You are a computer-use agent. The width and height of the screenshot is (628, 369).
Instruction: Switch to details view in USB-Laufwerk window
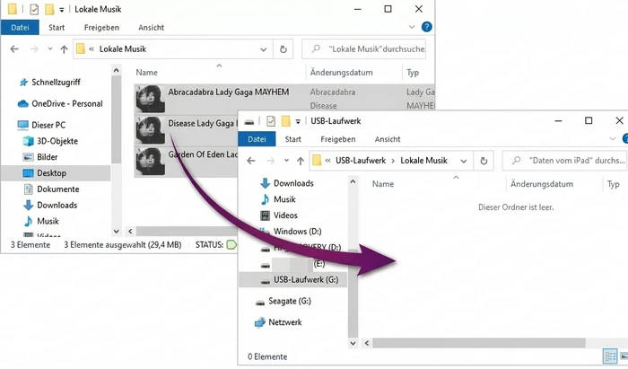(610, 356)
